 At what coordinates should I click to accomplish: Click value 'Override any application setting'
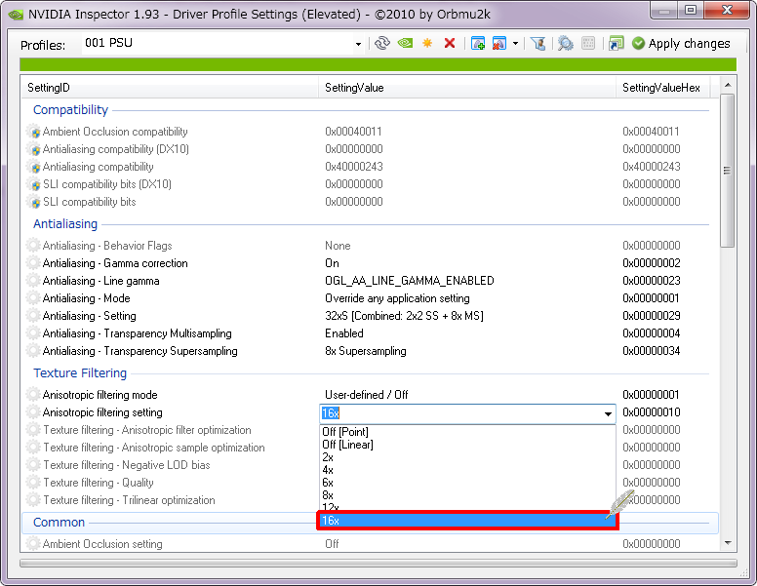397,298
